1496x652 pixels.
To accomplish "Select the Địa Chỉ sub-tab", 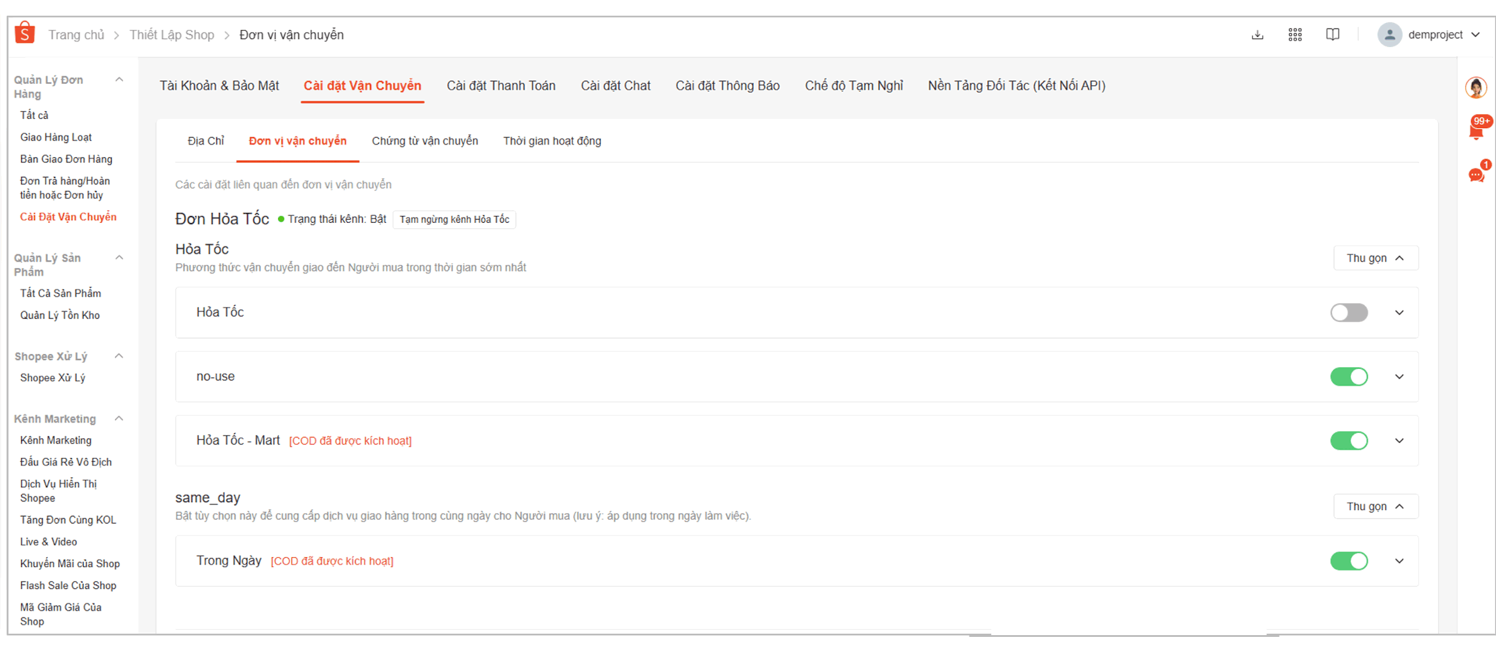I will (x=206, y=141).
